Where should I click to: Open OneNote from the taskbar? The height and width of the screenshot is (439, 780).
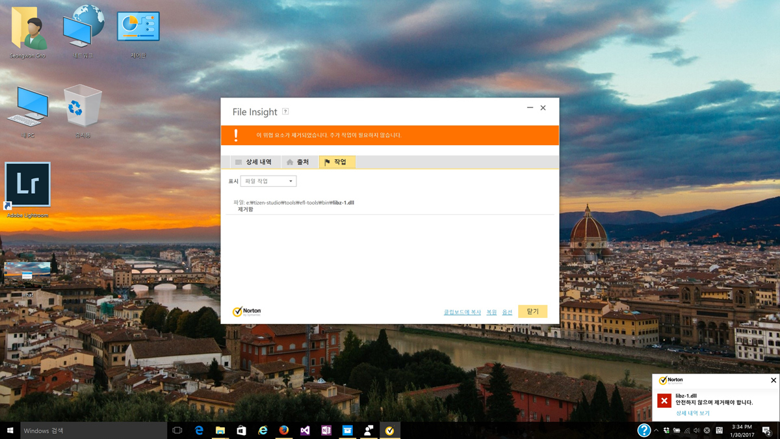click(x=326, y=431)
